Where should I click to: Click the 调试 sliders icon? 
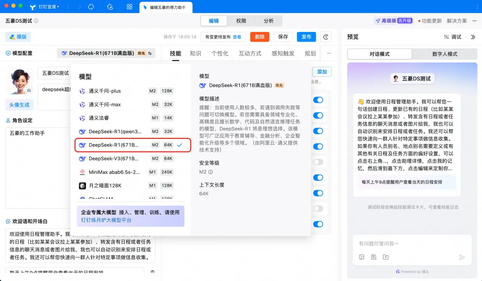point(446,37)
